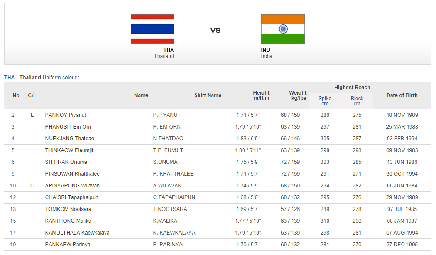Click the C/L column header
This screenshot has height=255, width=436.
32,95
